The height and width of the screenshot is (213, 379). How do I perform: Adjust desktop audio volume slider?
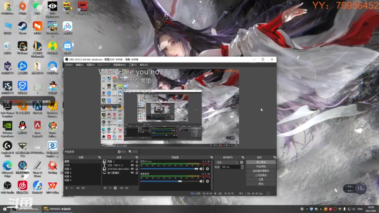click(170, 181)
